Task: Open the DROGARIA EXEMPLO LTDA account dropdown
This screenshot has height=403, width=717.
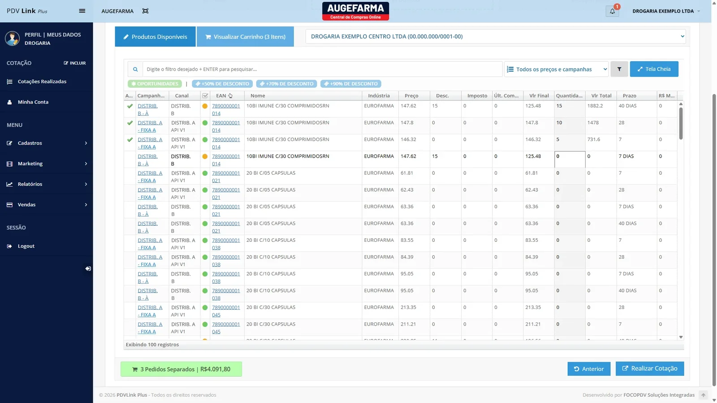Action: 666,11
